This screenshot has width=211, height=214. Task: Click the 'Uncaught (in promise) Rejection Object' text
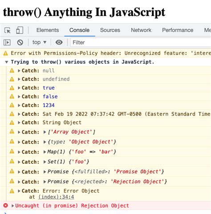[x=72, y=206]
